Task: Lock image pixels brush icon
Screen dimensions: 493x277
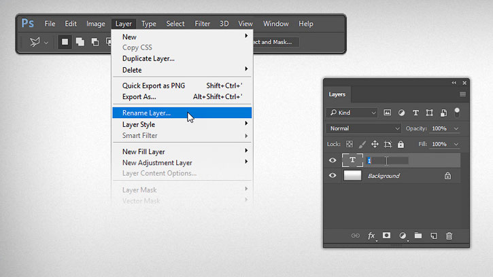Action: 362,144
